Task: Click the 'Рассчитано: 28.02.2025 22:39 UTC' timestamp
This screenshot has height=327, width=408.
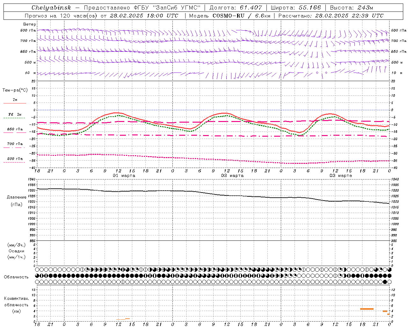Action: coord(331,16)
